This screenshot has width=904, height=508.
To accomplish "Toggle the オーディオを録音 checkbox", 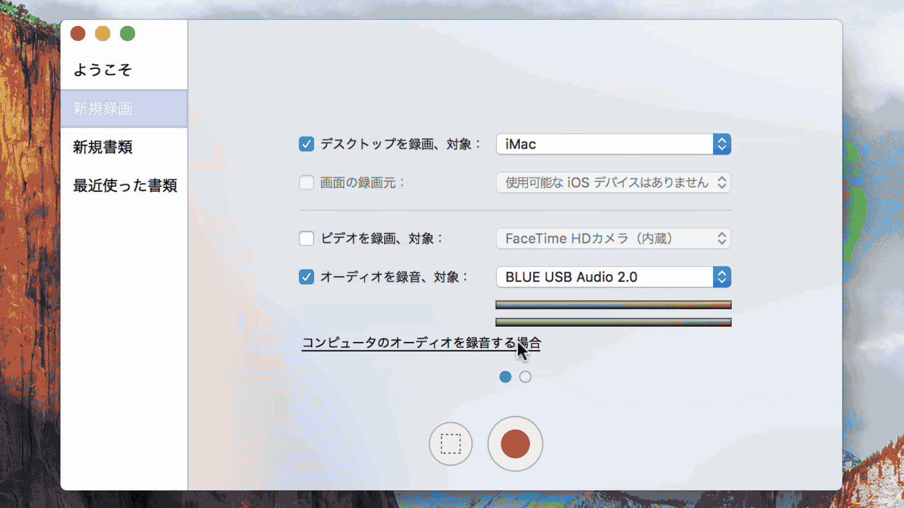I will (x=306, y=277).
